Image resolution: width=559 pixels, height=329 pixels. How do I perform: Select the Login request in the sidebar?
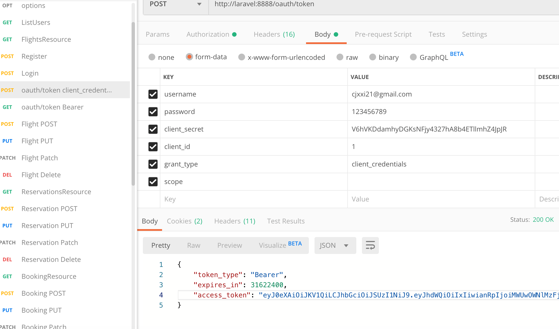point(30,73)
